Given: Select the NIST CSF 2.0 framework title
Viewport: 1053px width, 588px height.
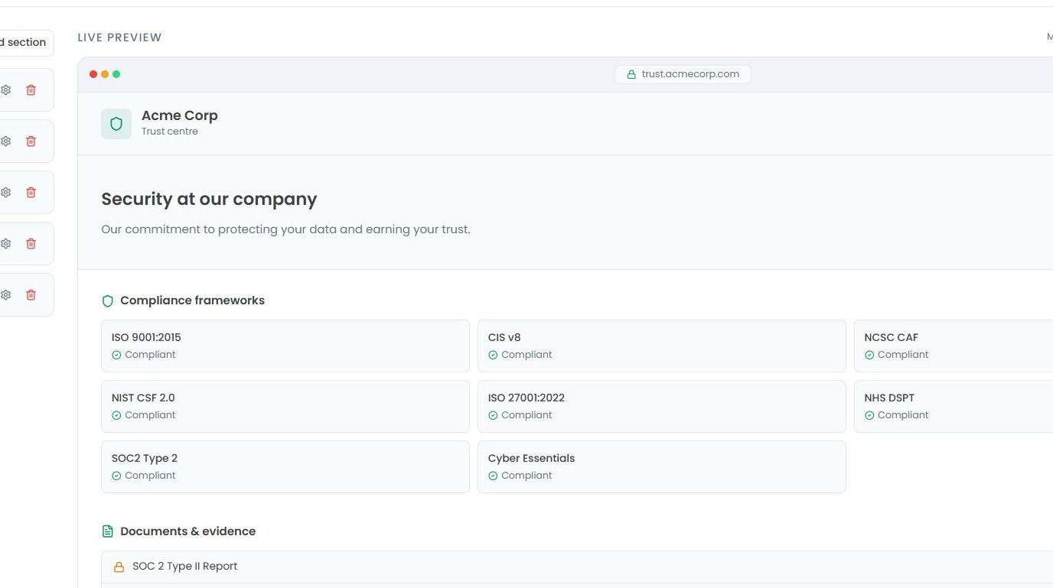Looking at the screenshot, I should 143,398.
